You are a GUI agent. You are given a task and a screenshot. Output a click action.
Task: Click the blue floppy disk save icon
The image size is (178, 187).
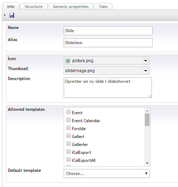point(12,15)
